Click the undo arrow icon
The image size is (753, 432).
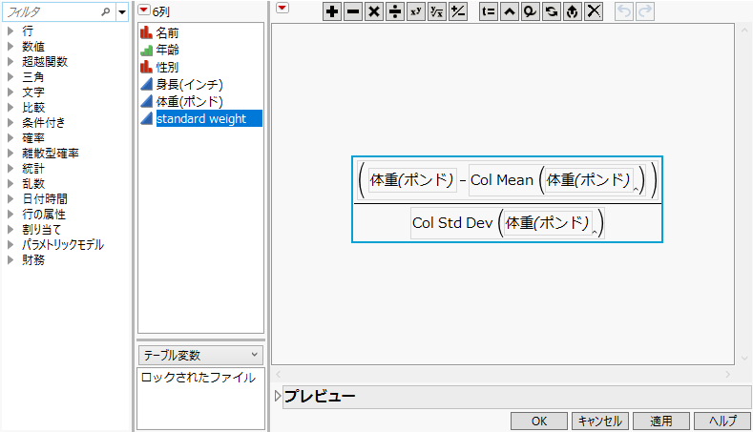[x=624, y=11]
